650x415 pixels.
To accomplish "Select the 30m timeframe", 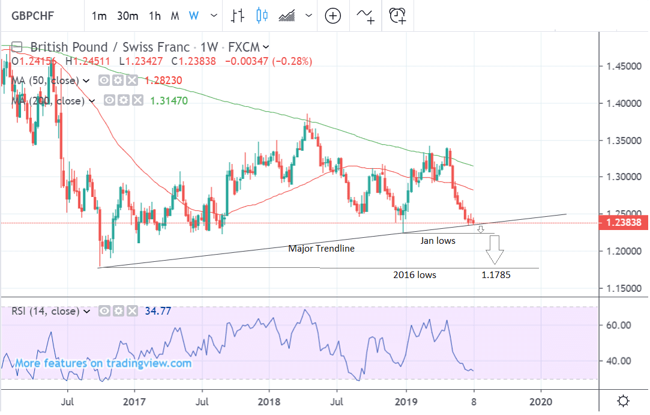I will (127, 16).
